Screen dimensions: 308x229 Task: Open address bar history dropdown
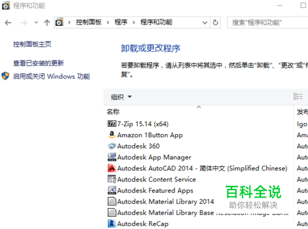(x=205, y=22)
